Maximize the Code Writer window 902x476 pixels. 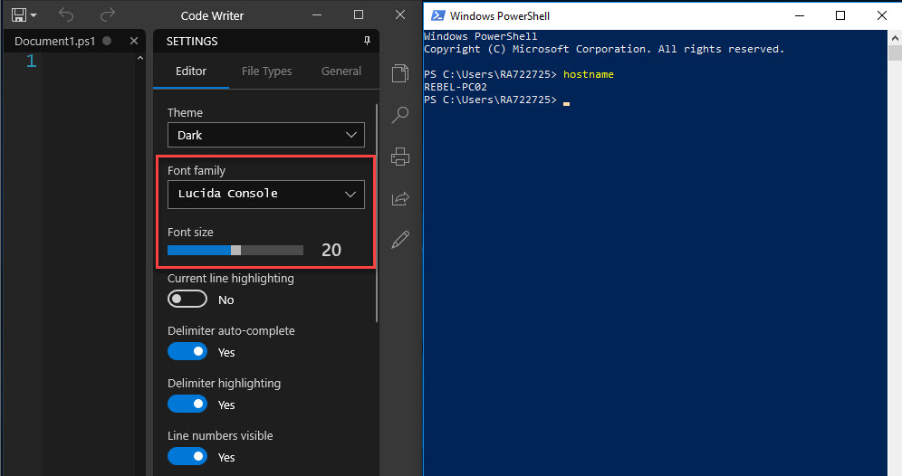coord(359,15)
